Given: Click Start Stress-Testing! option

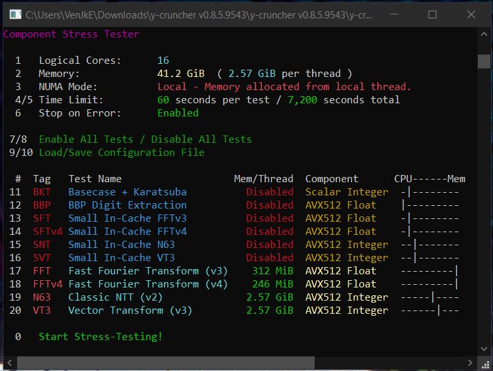Looking at the screenshot, I should coord(100,337).
